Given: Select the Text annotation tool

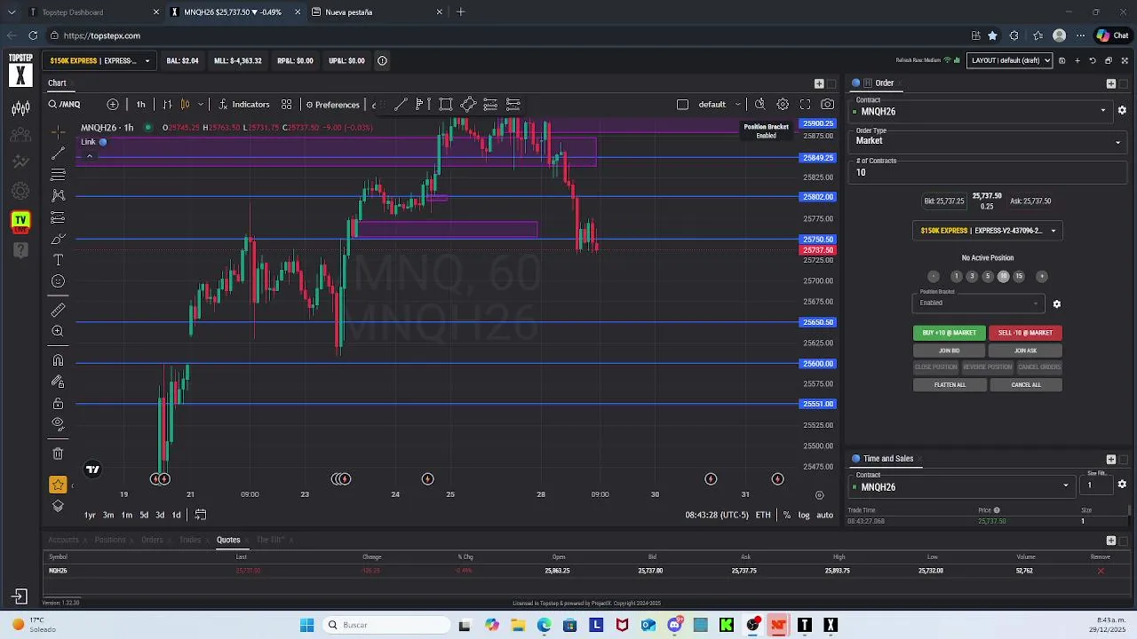Looking at the screenshot, I should tap(58, 260).
